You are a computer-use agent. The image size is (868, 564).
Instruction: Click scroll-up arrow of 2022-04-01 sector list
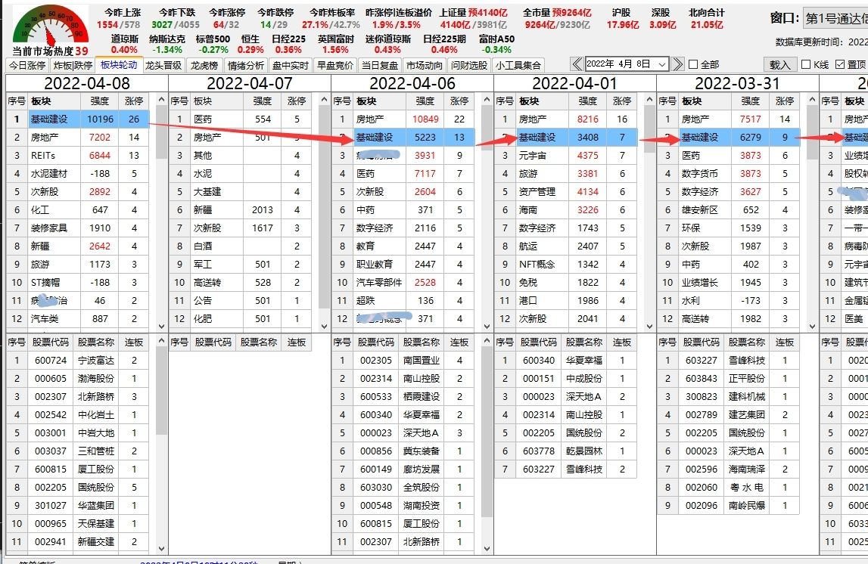650,100
